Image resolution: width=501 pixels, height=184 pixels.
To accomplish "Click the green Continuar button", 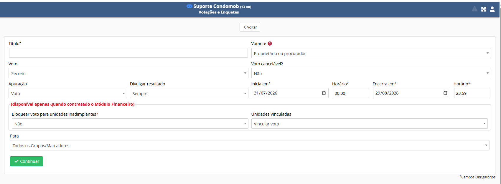I will [27, 161].
